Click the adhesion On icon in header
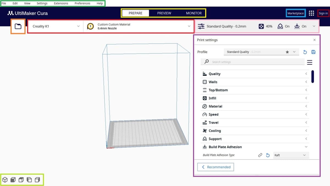This screenshot has height=186, width=330. (x=297, y=26)
